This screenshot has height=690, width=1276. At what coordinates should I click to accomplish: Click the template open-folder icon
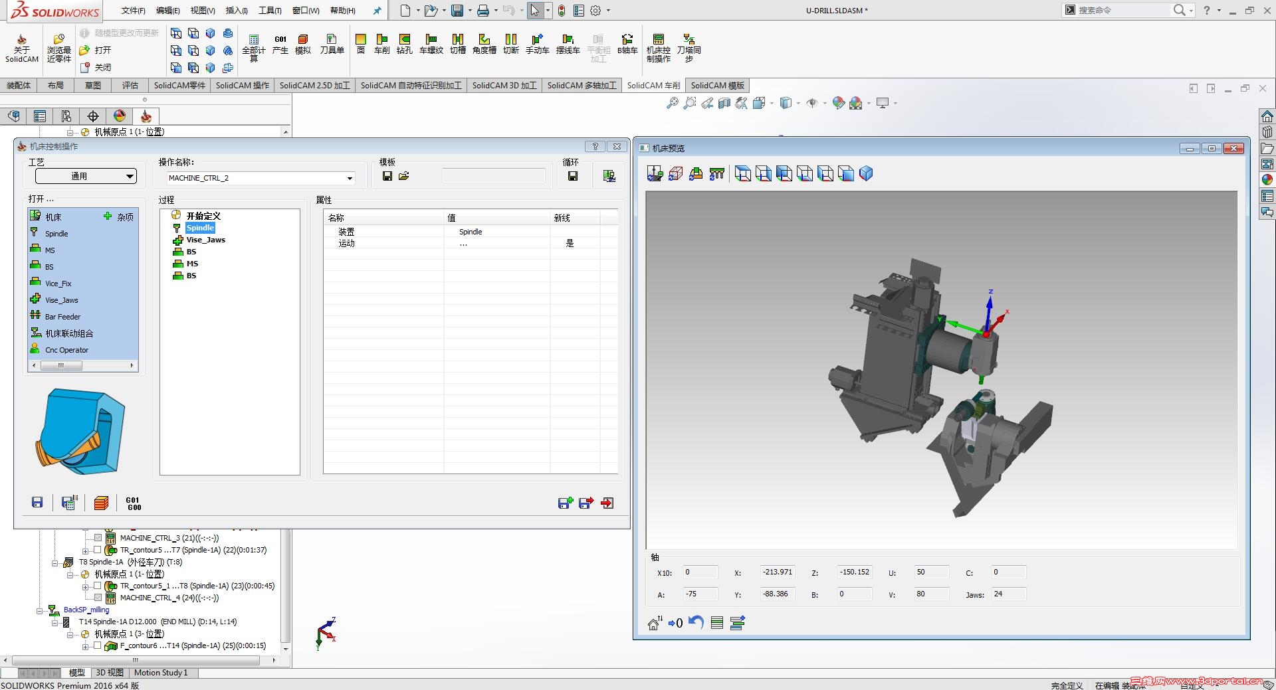click(404, 176)
